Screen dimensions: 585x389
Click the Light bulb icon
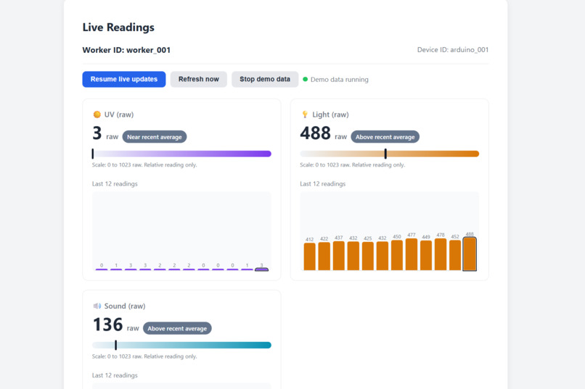click(x=305, y=114)
